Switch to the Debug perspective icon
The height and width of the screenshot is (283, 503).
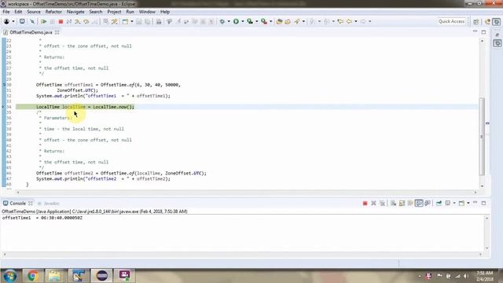click(x=497, y=21)
